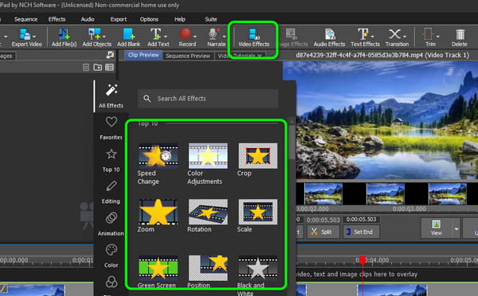Screen dimensions: 478x296
Task: Apply the Black and White effect
Action: click(x=257, y=275)
